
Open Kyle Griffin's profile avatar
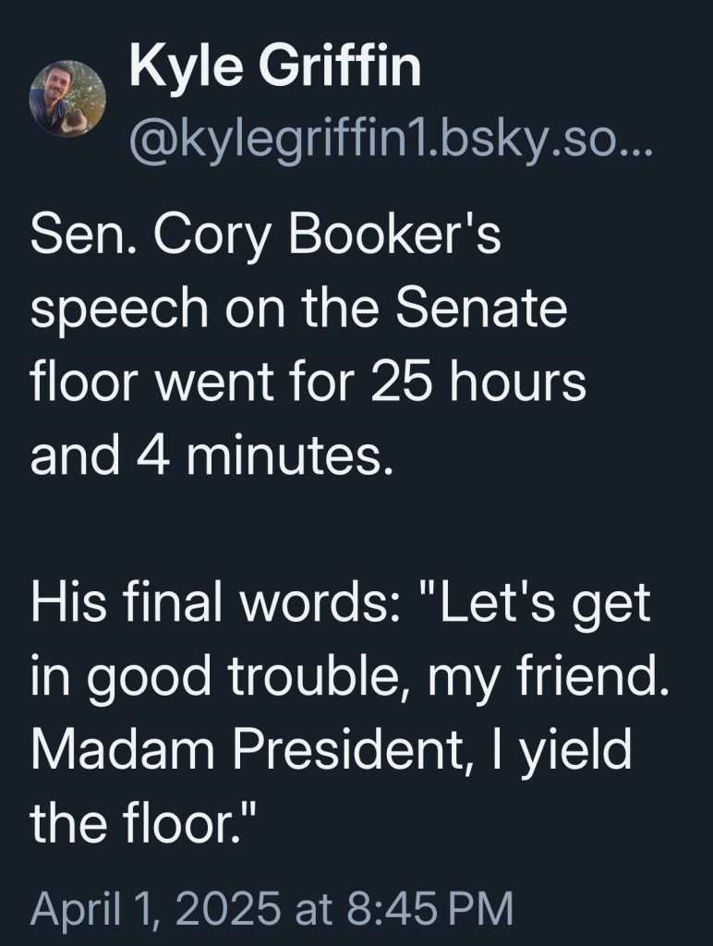67,99
